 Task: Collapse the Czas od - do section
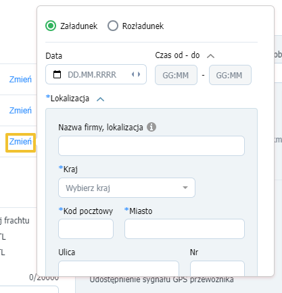(210, 56)
